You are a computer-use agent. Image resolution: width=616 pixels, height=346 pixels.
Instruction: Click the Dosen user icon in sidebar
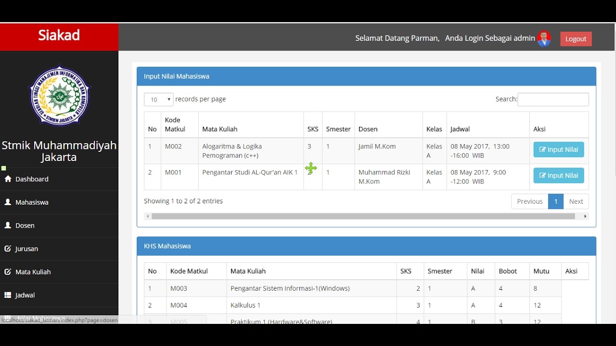(x=8, y=225)
